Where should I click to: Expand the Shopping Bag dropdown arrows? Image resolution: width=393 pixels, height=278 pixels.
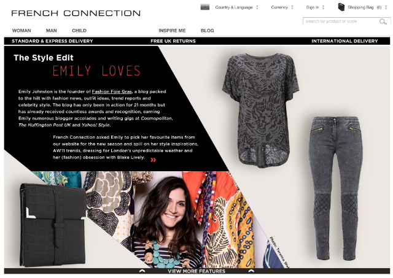tap(386, 7)
